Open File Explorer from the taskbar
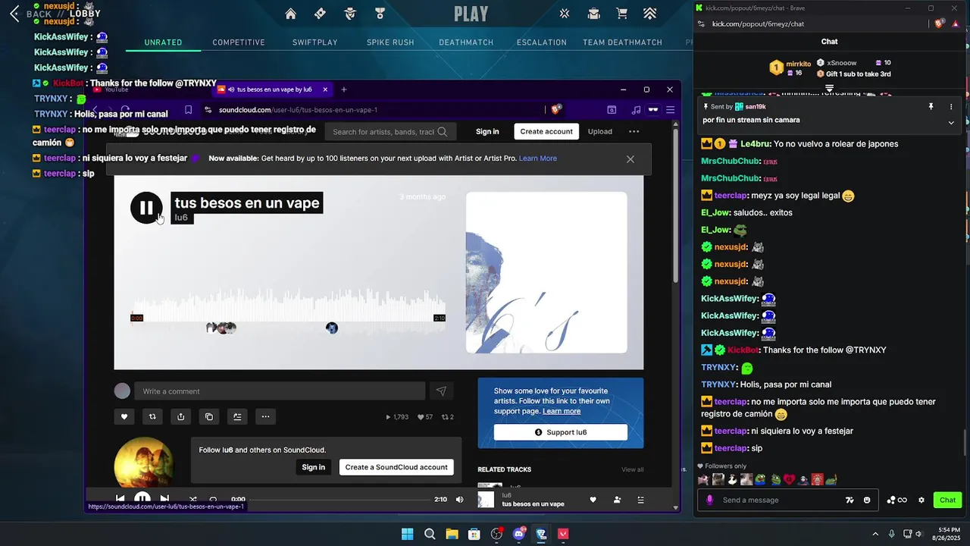 click(x=452, y=534)
